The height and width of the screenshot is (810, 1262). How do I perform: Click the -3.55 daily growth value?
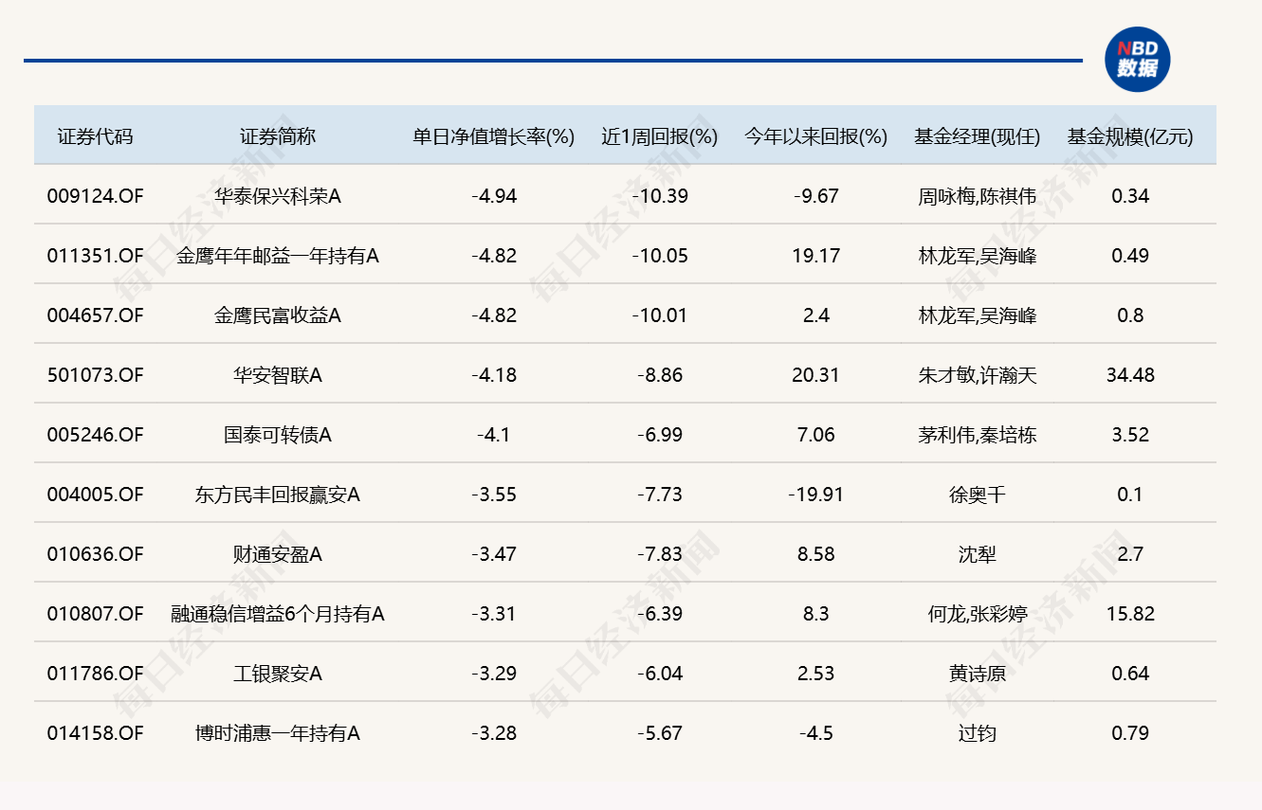coord(494,495)
